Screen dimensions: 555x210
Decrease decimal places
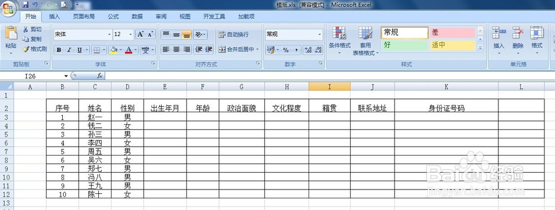(x=318, y=50)
